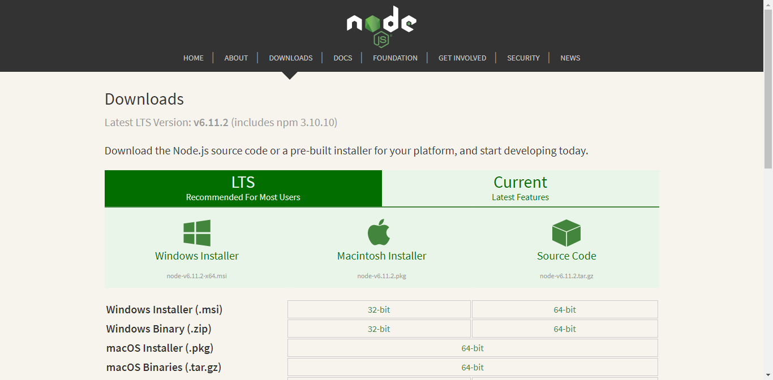Select the Source Code package icon
The image size is (773, 380).
click(x=566, y=232)
